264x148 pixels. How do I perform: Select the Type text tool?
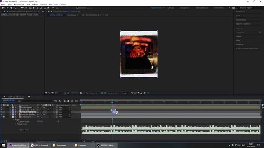click(37, 8)
